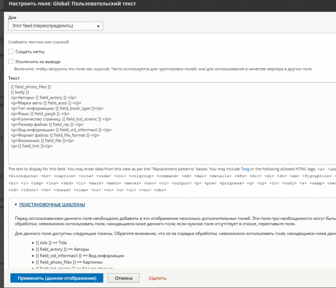This screenshot has width=336, height=288.
Task: Open the Twig link
Action: point(245,169)
